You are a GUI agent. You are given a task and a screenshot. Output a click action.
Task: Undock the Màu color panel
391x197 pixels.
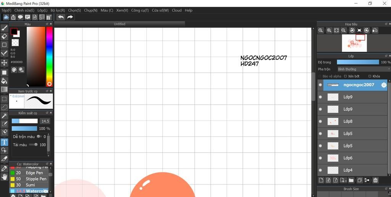(x=47, y=24)
